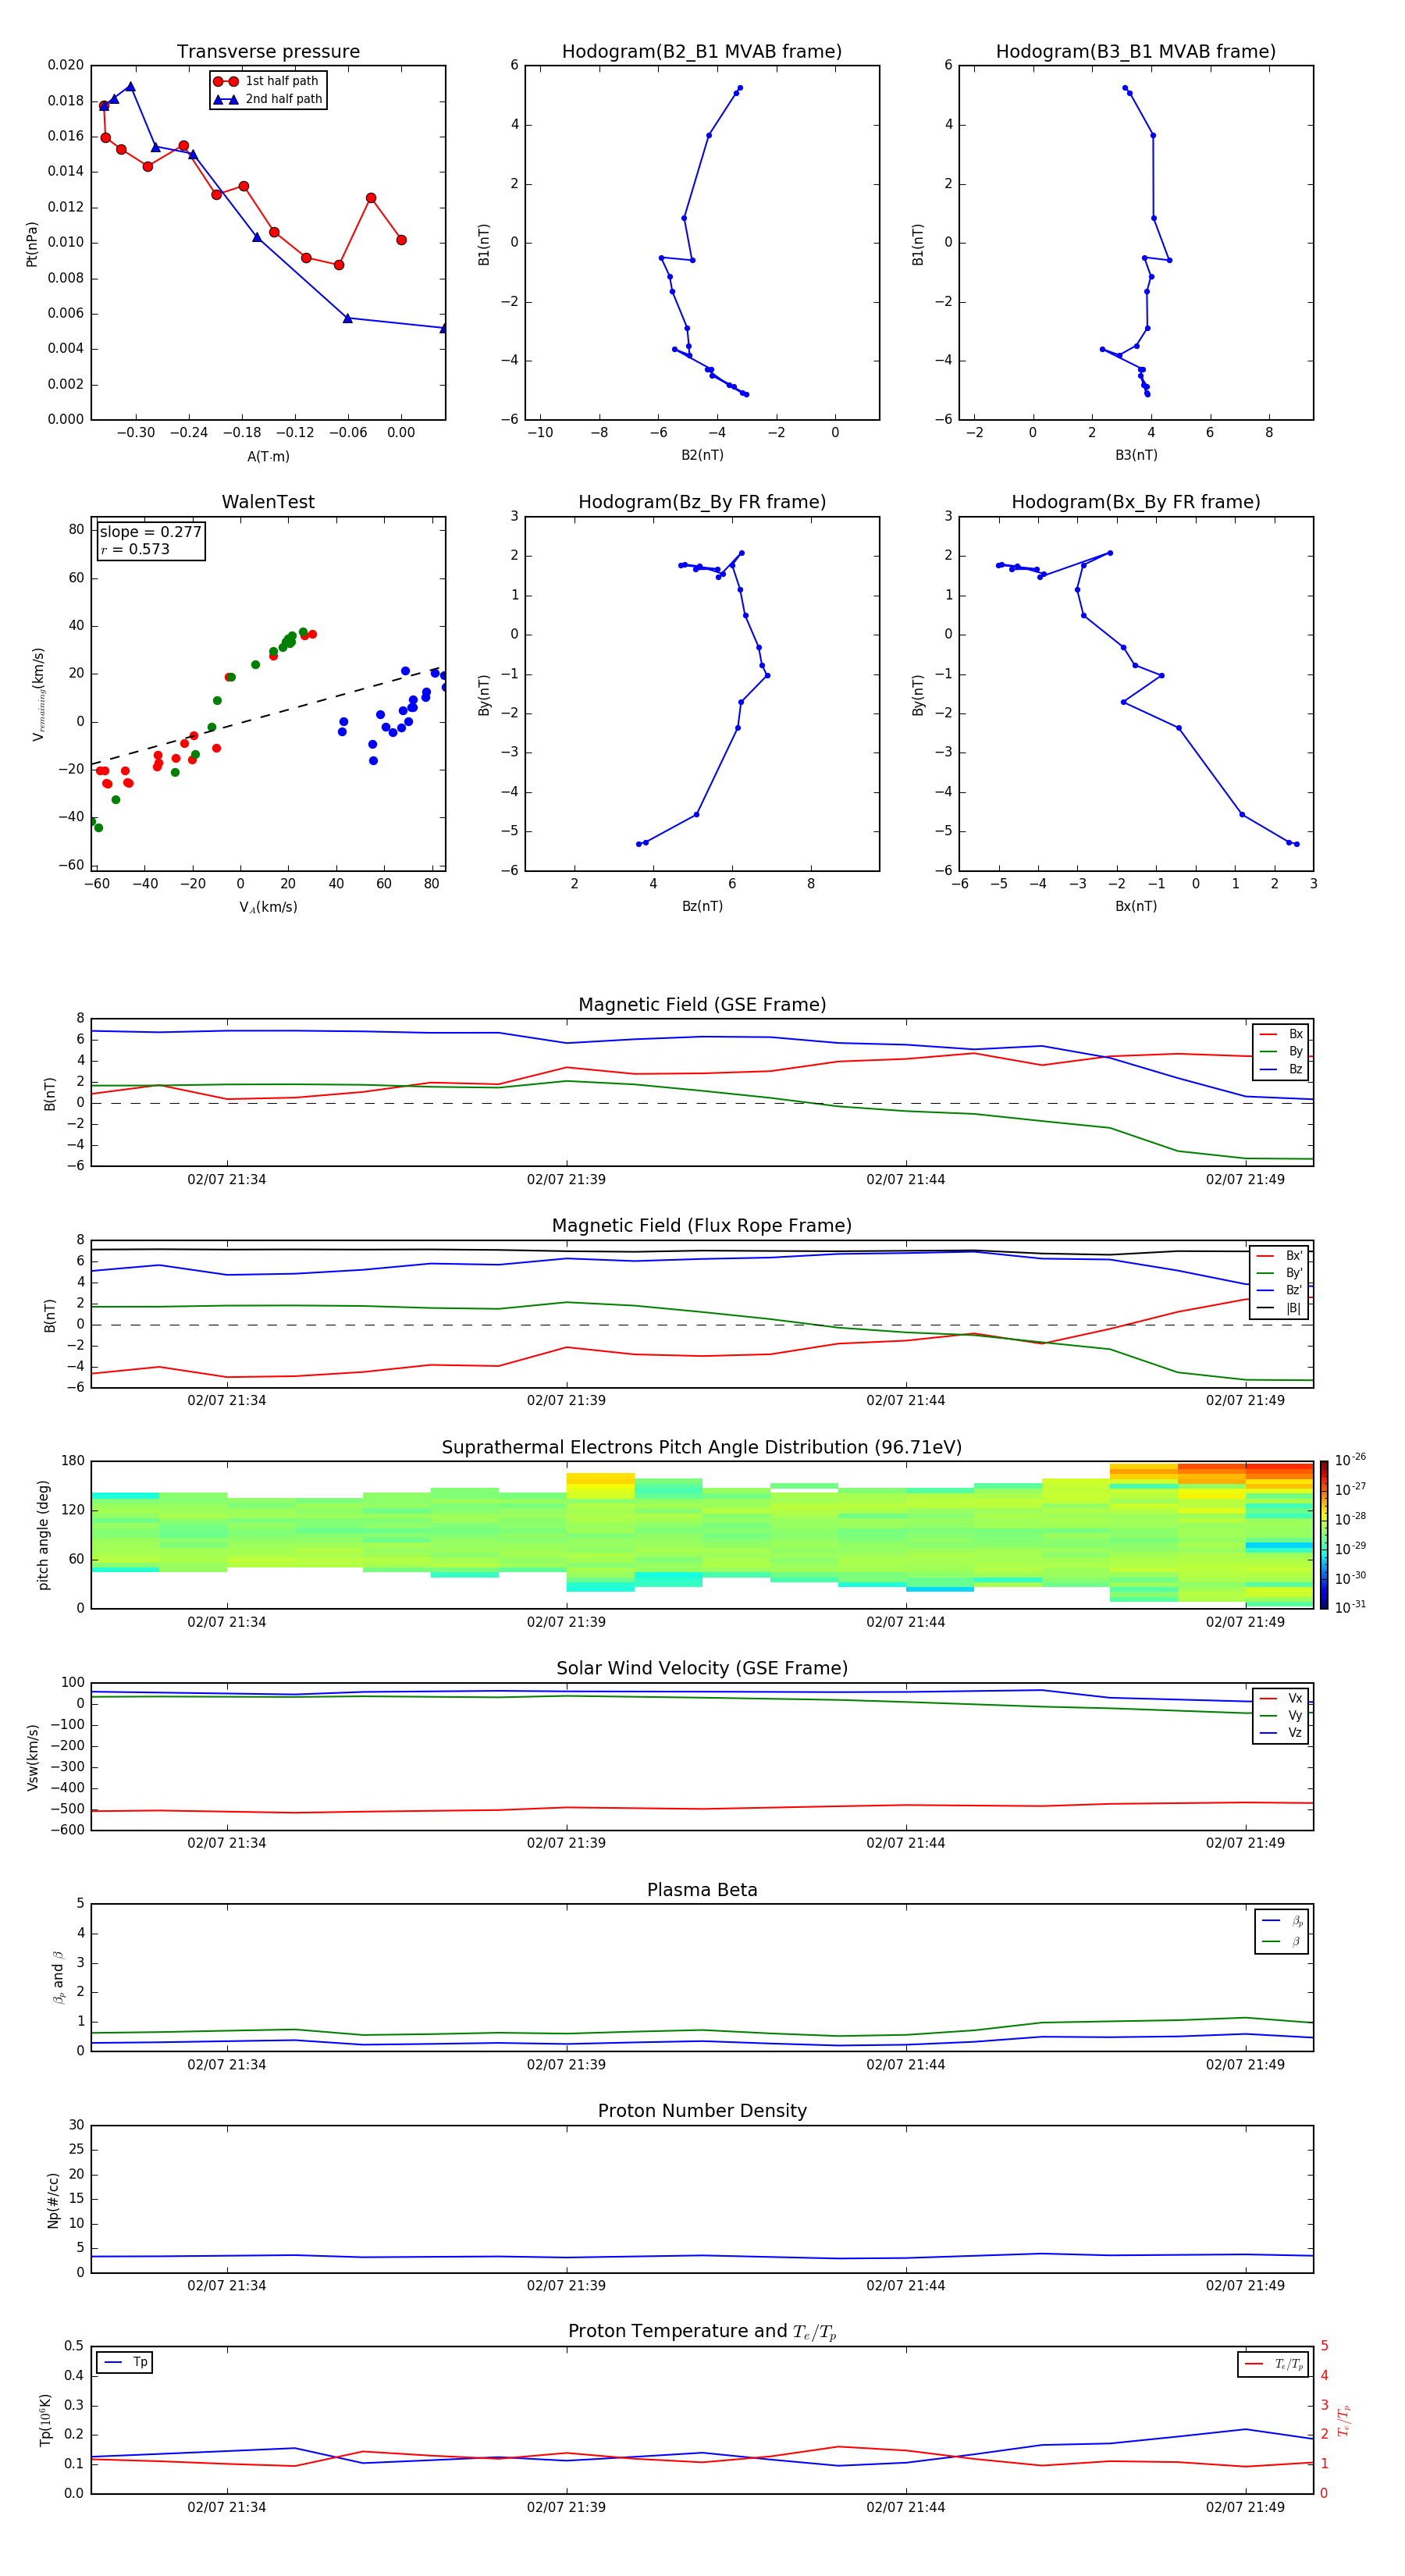Select the "By'" flux rope legend entry

click(x=1279, y=1273)
